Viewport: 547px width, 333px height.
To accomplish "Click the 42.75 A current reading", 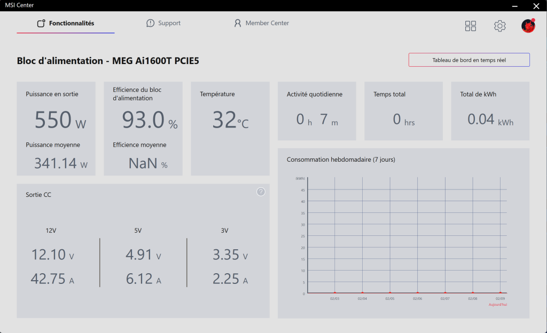I will (x=52, y=279).
